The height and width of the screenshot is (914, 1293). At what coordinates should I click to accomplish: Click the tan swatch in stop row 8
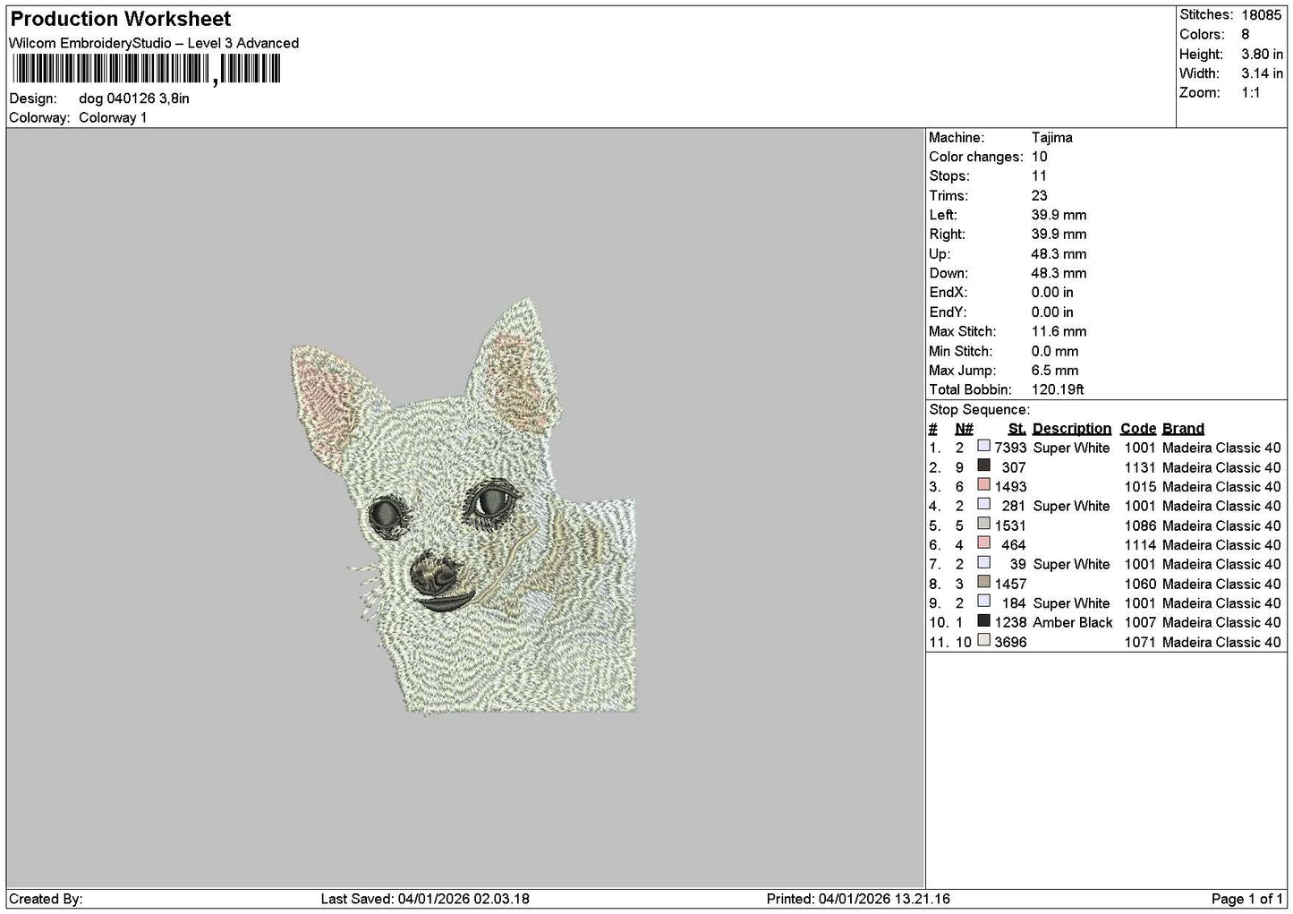coord(984,582)
